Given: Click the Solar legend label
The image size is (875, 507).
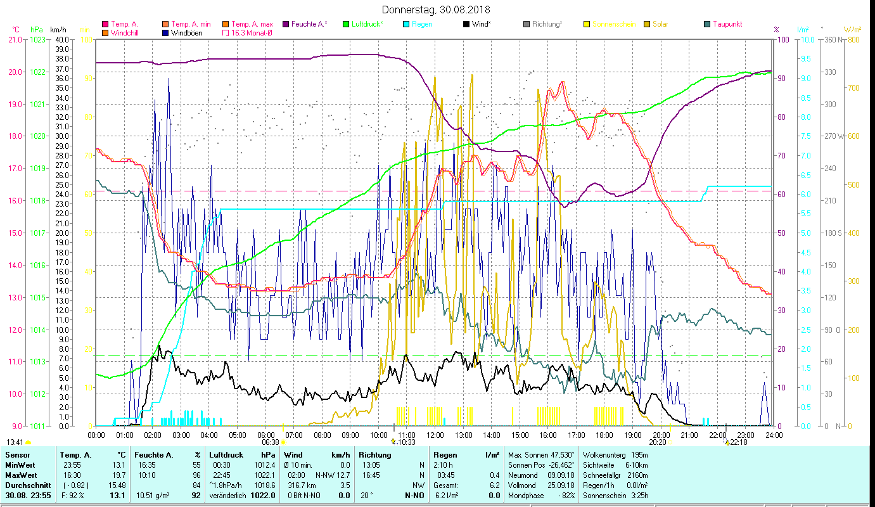Looking at the screenshot, I should pyautogui.click(x=661, y=24).
